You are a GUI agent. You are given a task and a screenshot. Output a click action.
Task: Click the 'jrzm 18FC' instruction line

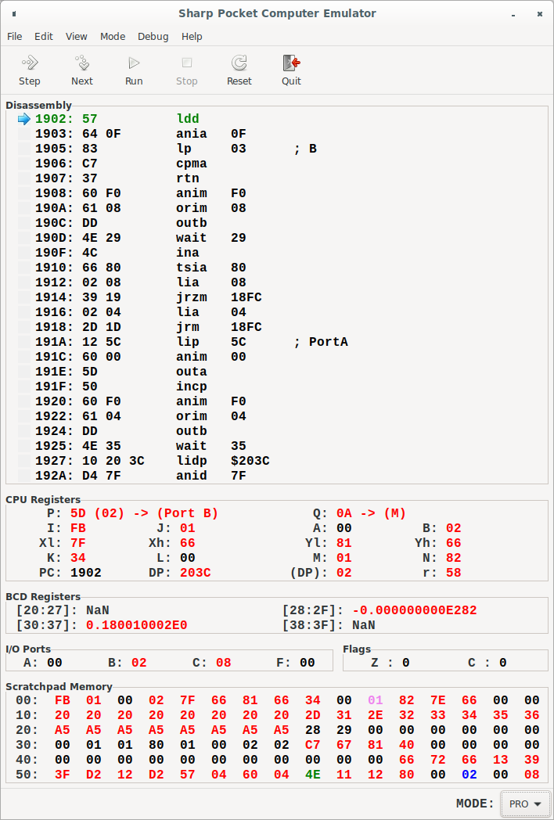pyautogui.click(x=219, y=297)
